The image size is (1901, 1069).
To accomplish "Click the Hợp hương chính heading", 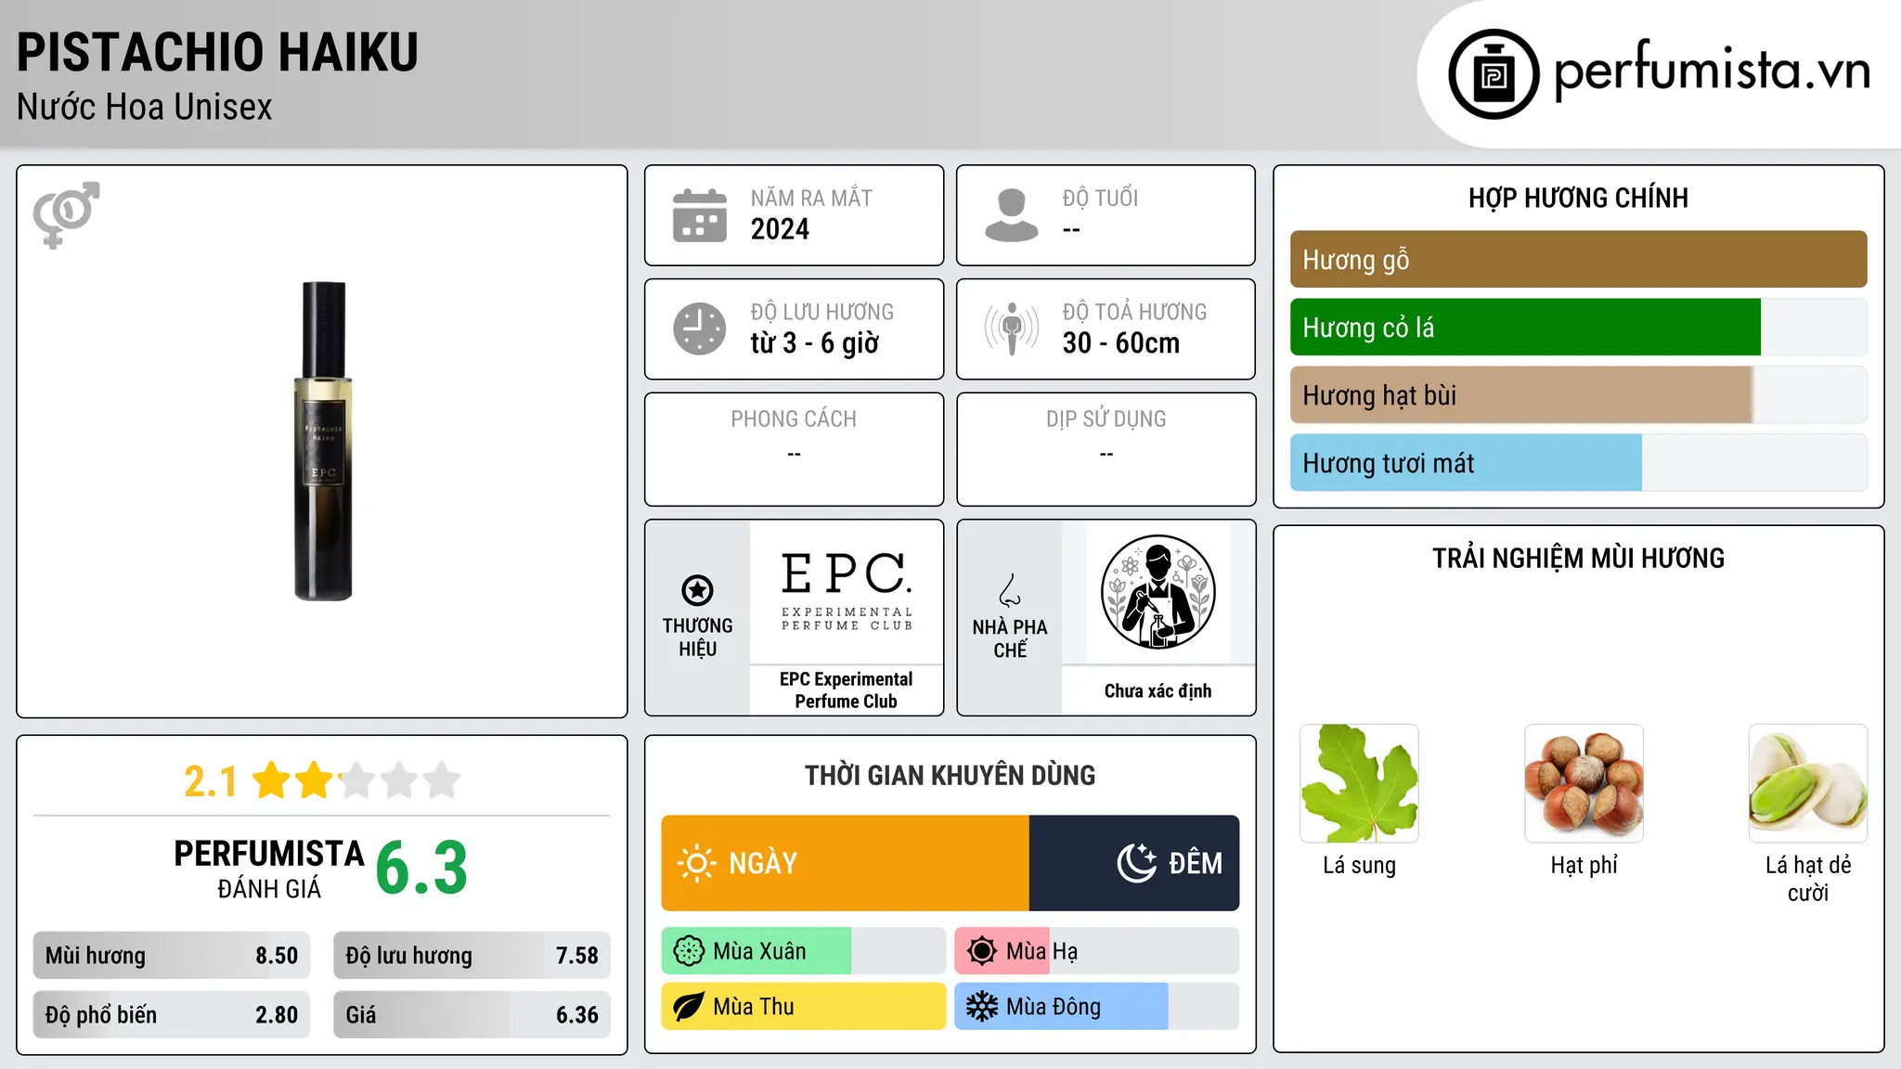I will coord(1578,198).
